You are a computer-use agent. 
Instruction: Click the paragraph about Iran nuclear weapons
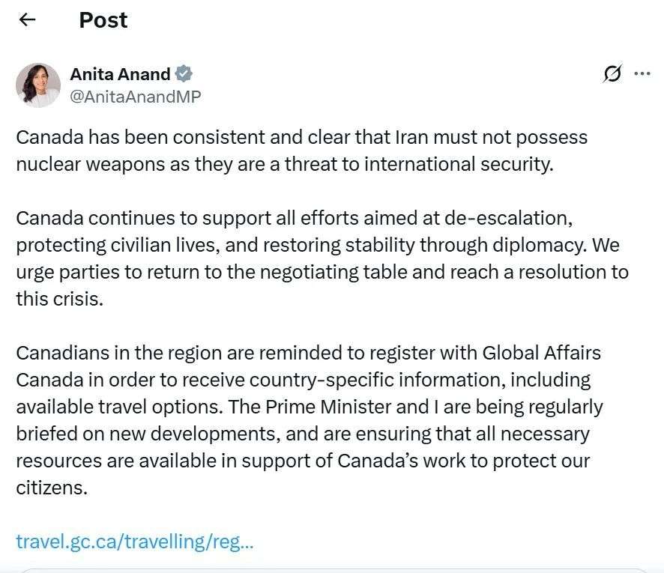(x=301, y=151)
